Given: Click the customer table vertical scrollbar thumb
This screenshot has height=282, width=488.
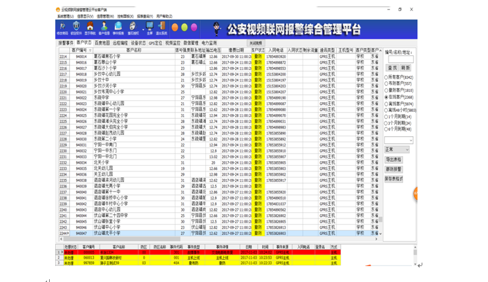Looking at the screenshot, I should tap(380, 219).
